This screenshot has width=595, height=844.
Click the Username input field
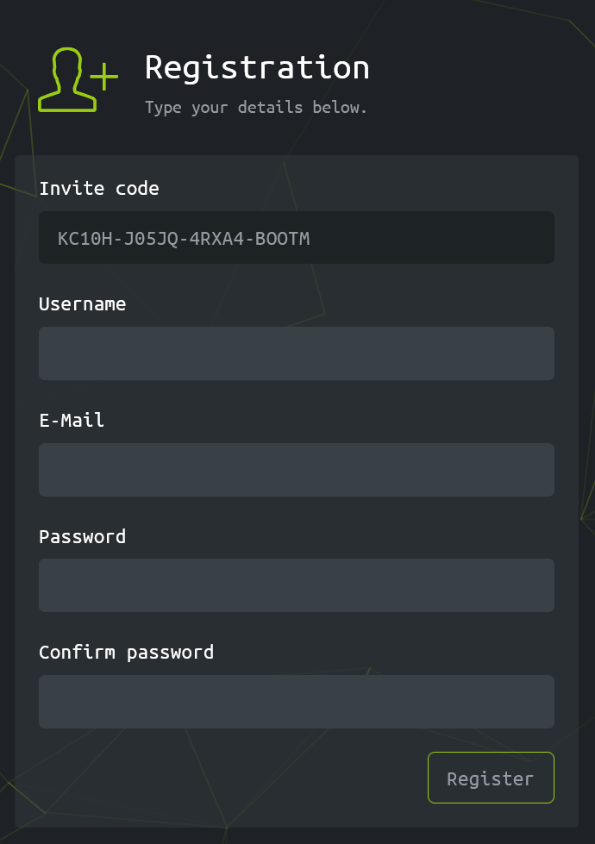click(x=297, y=353)
